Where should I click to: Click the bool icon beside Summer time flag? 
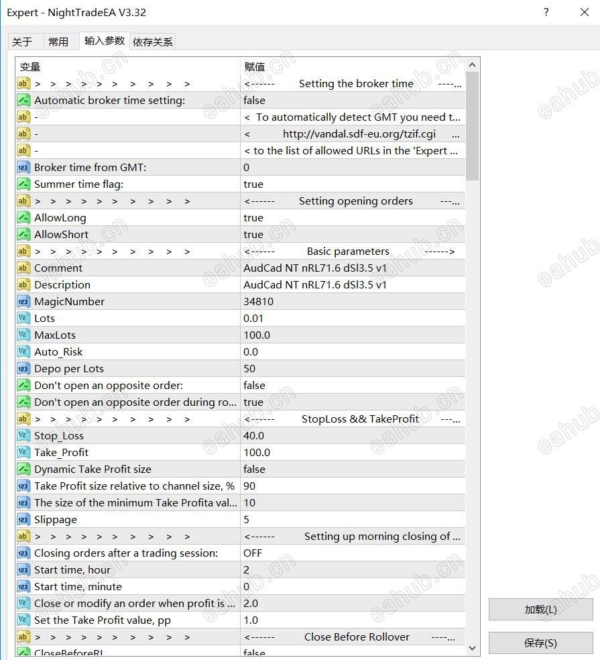[23, 184]
